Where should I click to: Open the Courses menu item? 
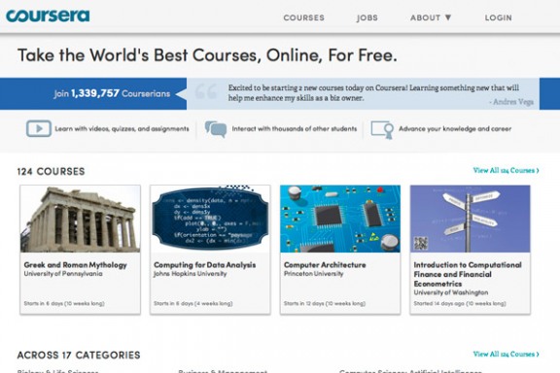click(x=304, y=17)
